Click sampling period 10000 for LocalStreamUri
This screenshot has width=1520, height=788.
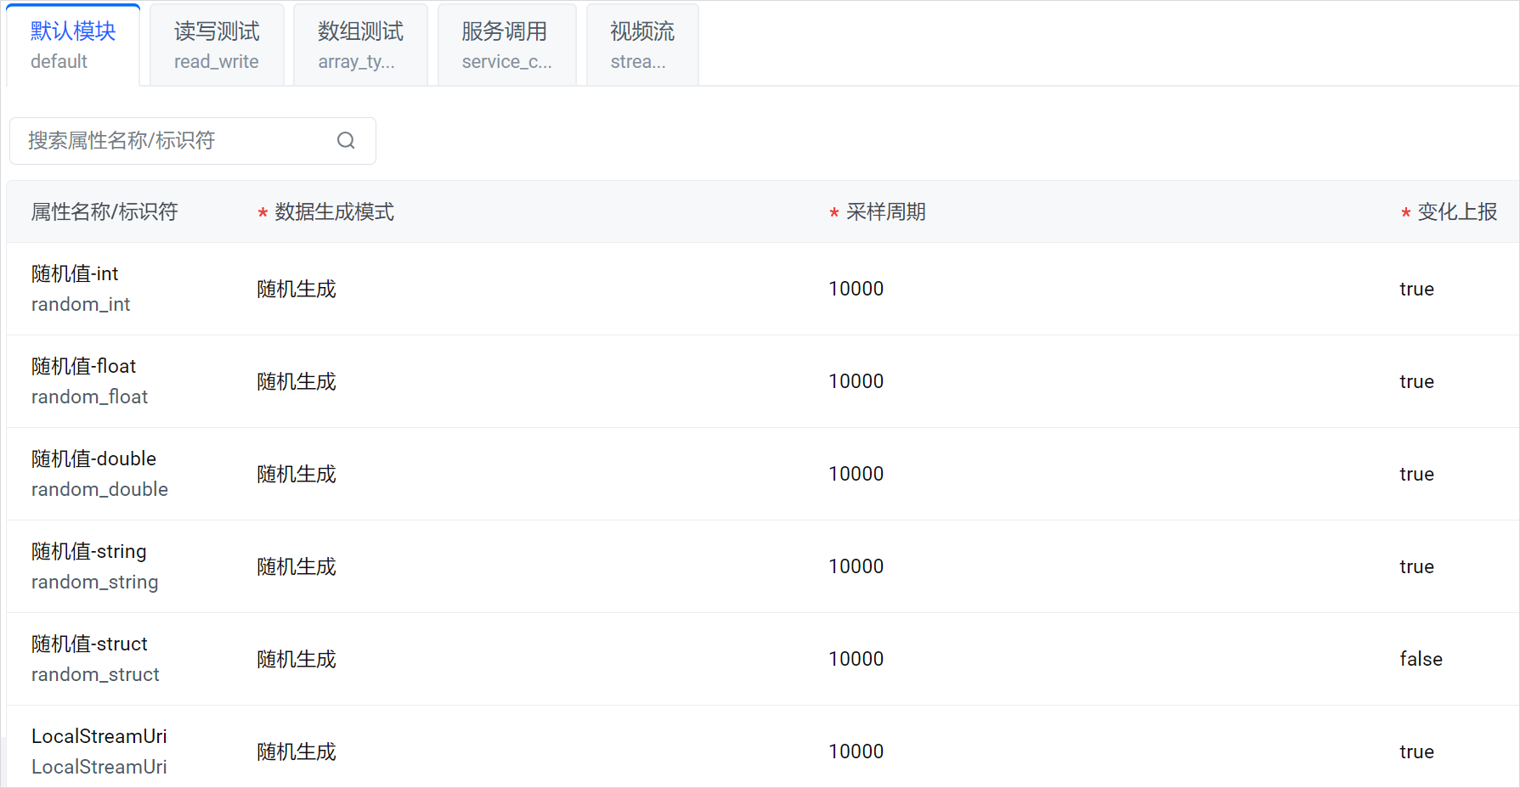tap(856, 751)
